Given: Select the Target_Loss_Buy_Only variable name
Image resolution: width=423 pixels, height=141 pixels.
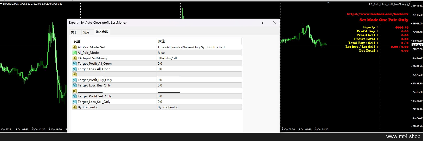Looking at the screenshot, I should [x=94, y=85].
